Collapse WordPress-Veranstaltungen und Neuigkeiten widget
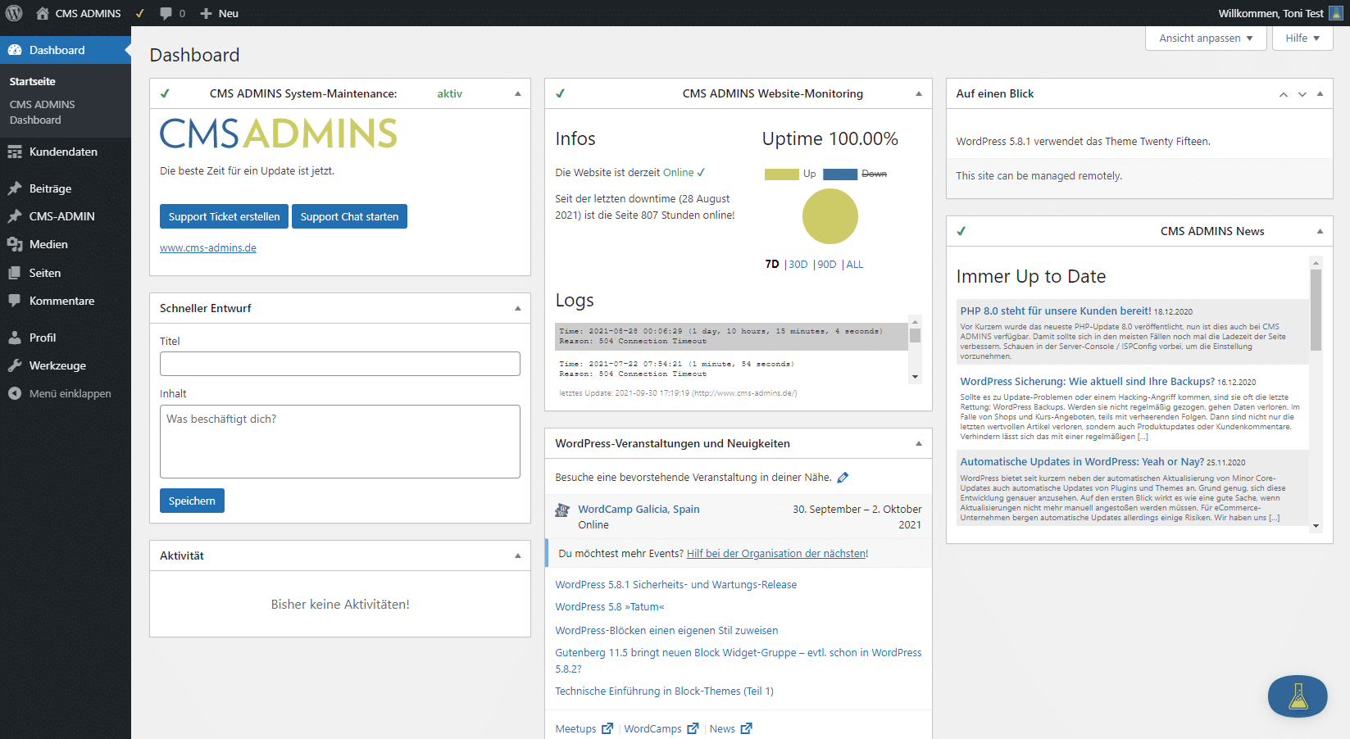The height and width of the screenshot is (739, 1350). coord(919,443)
